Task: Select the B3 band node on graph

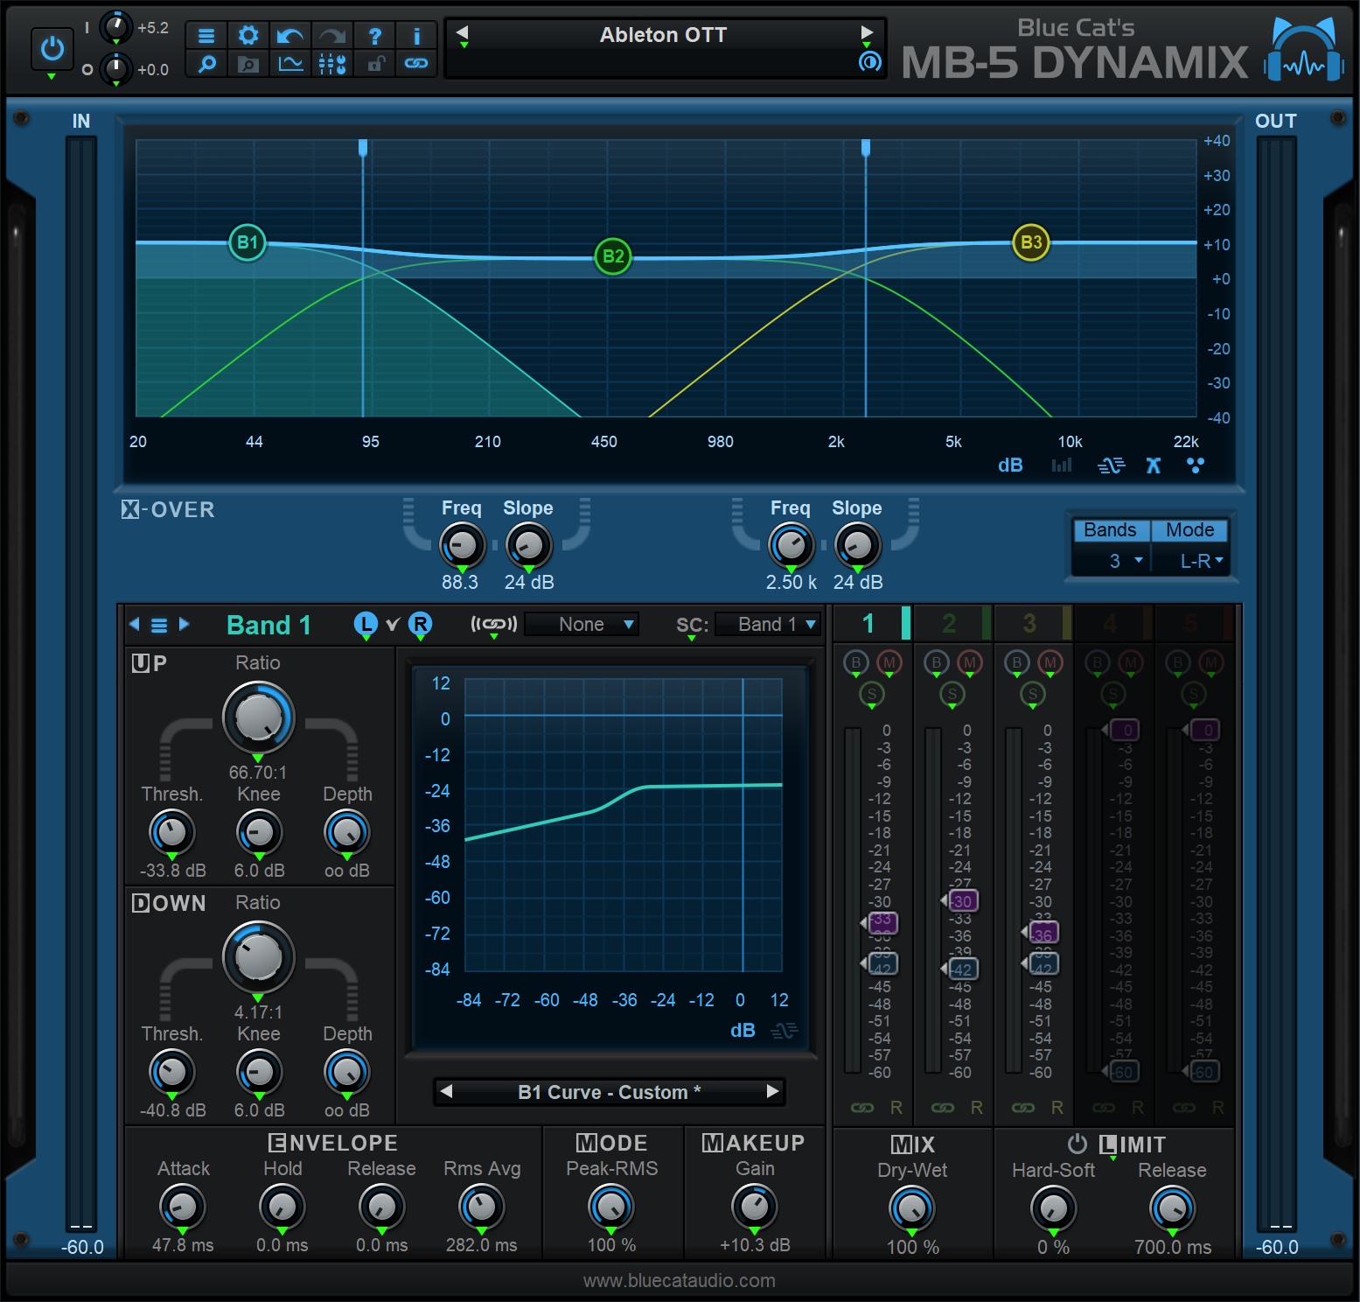Action: pyautogui.click(x=1031, y=242)
